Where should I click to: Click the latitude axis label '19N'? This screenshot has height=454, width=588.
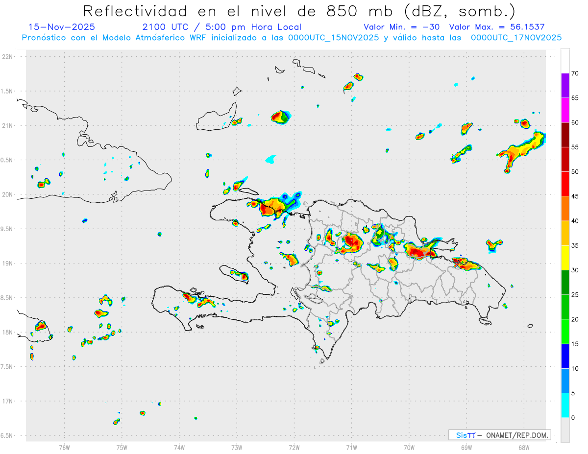[x=8, y=263]
